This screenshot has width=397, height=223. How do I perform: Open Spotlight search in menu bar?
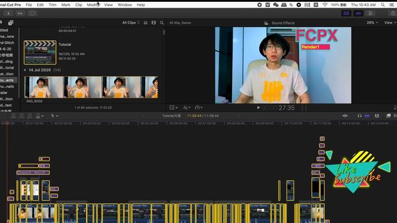click(x=383, y=5)
